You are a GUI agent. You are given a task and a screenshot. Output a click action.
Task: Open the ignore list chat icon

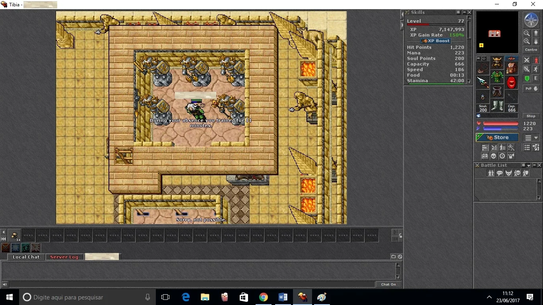point(400,257)
